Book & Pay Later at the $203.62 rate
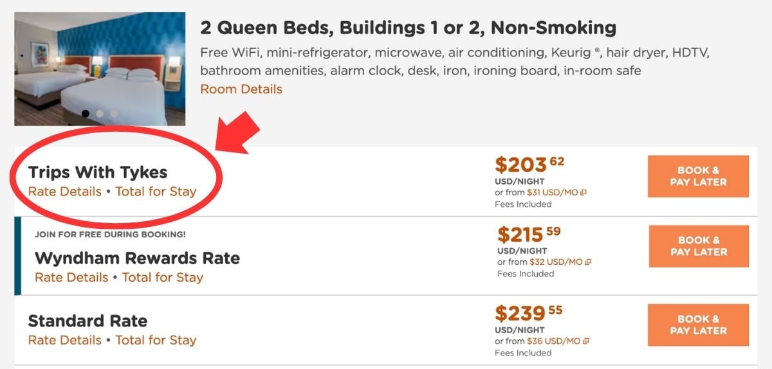This screenshot has height=369, width=772. coord(698,176)
